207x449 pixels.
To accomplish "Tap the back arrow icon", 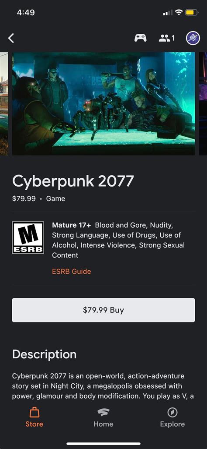I will point(11,38).
